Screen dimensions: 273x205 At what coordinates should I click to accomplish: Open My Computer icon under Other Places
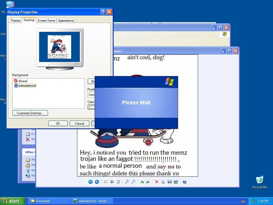28,170
